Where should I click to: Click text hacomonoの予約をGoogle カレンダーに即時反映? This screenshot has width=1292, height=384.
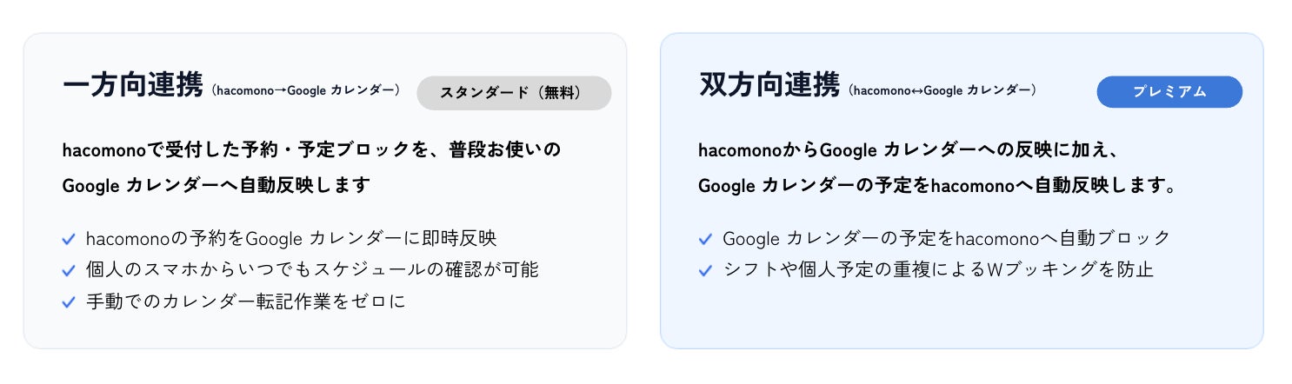291,238
